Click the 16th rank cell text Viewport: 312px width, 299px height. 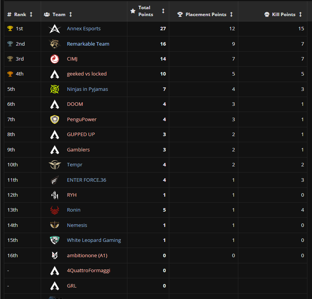pyautogui.click(x=13, y=255)
